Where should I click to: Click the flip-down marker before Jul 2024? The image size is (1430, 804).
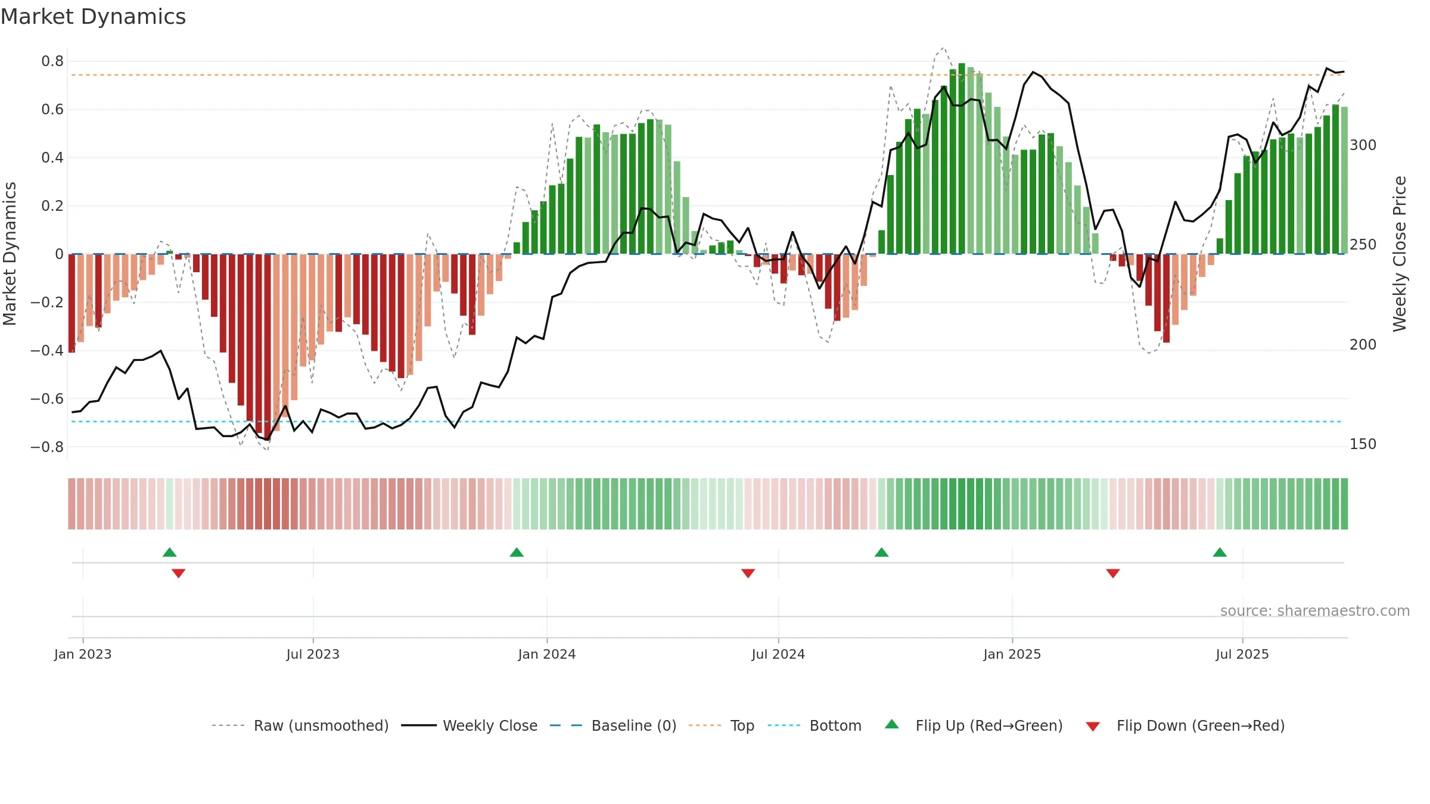[748, 574]
